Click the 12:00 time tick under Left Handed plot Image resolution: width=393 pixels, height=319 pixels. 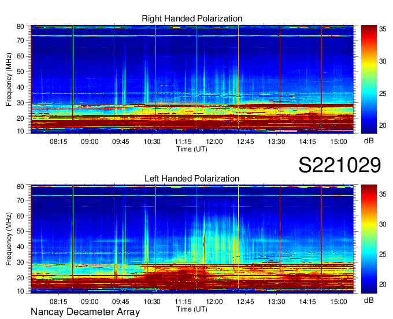click(x=214, y=302)
